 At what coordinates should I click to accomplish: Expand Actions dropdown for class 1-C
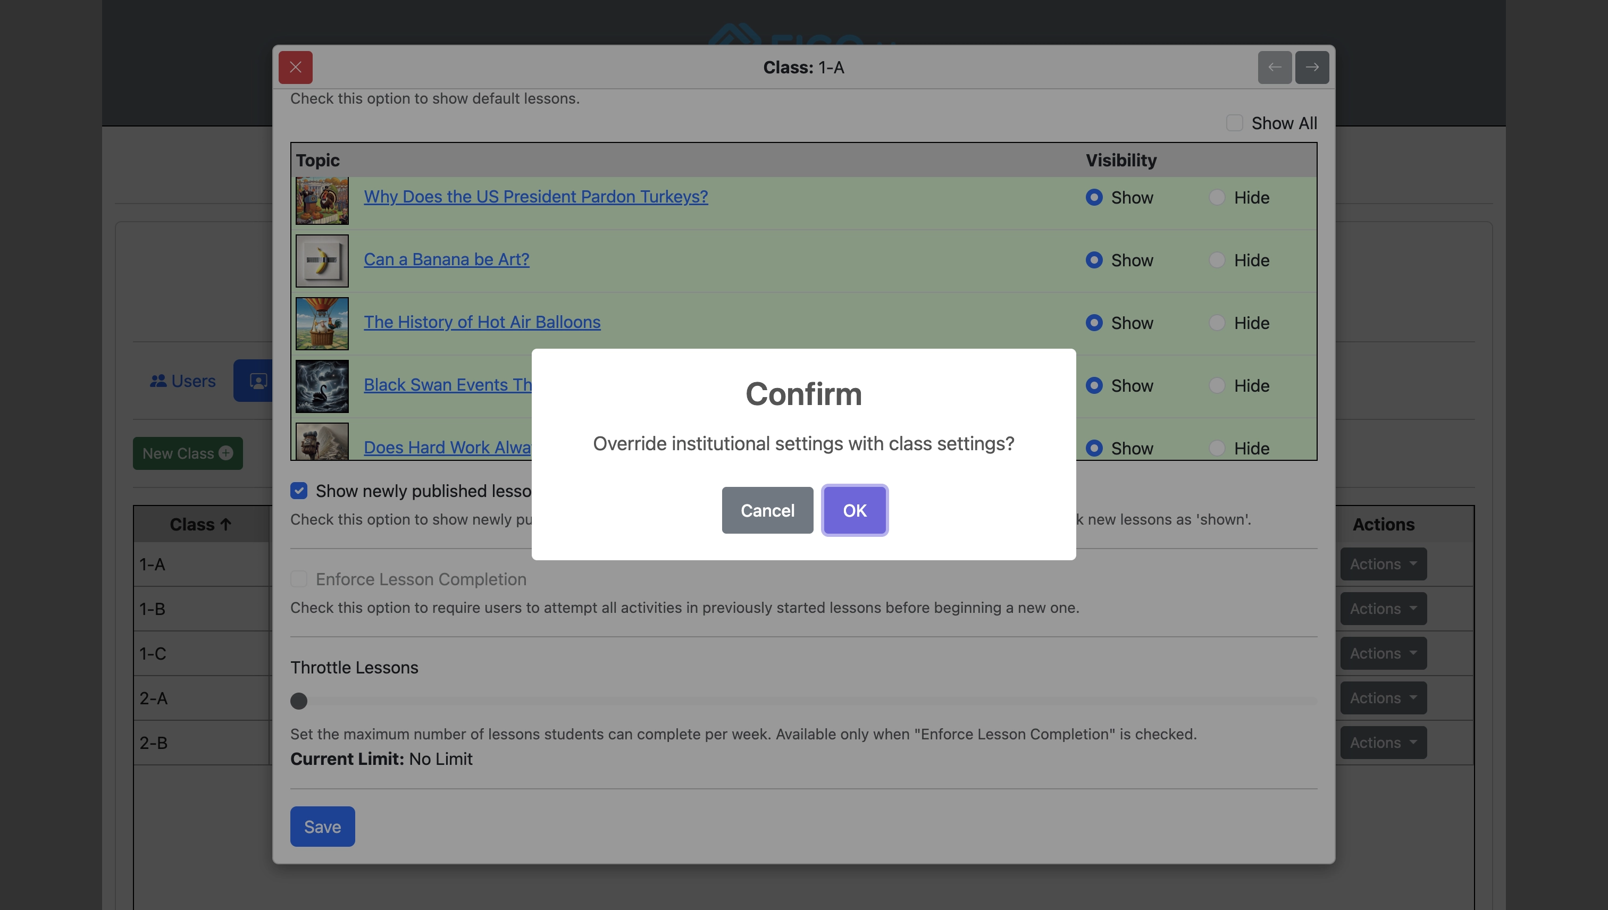[1383, 653]
